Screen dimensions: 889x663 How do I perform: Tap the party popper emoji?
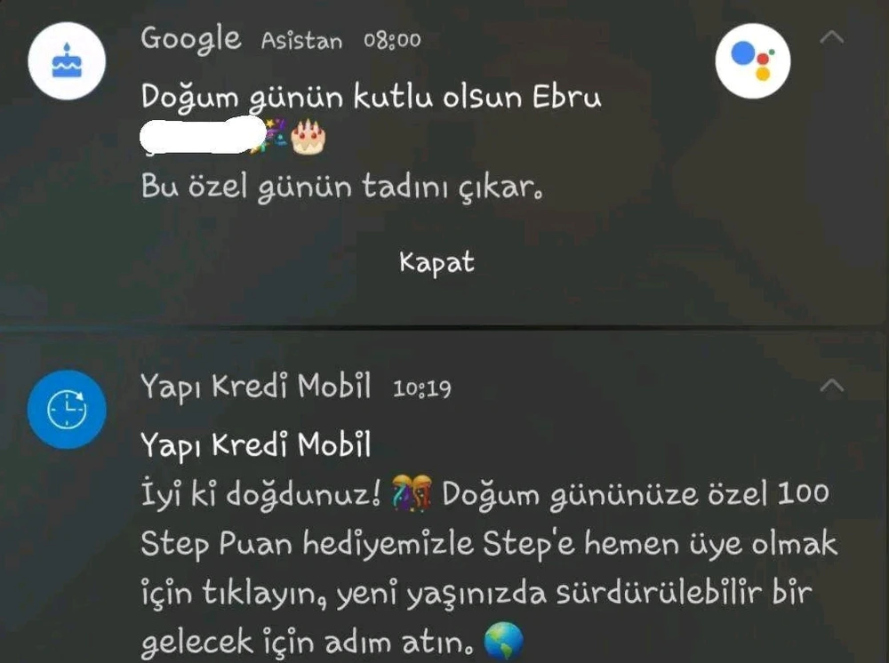coord(268,135)
